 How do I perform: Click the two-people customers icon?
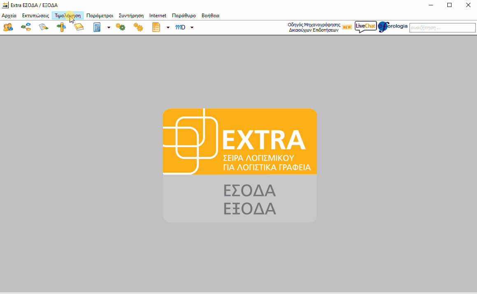click(x=8, y=28)
